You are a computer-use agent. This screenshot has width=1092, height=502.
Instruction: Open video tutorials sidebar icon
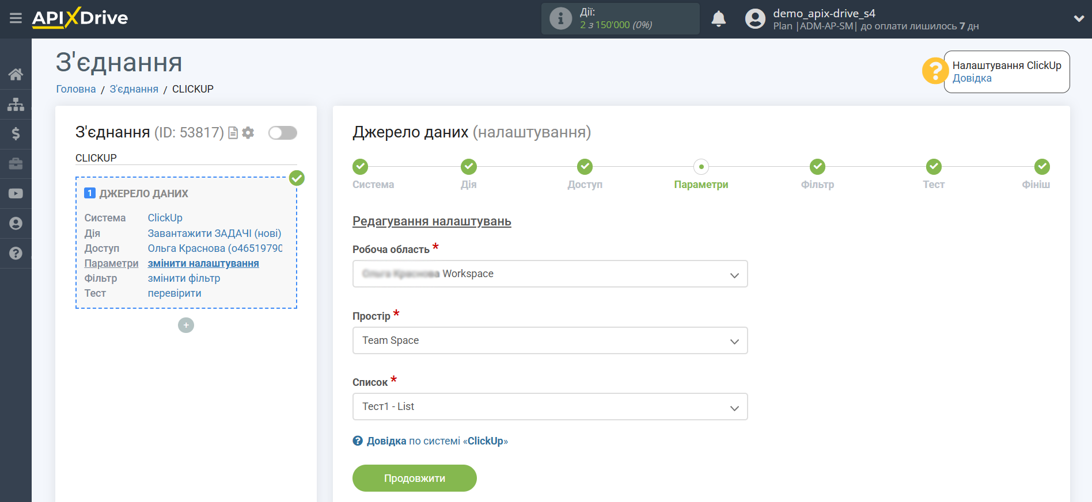coord(16,194)
